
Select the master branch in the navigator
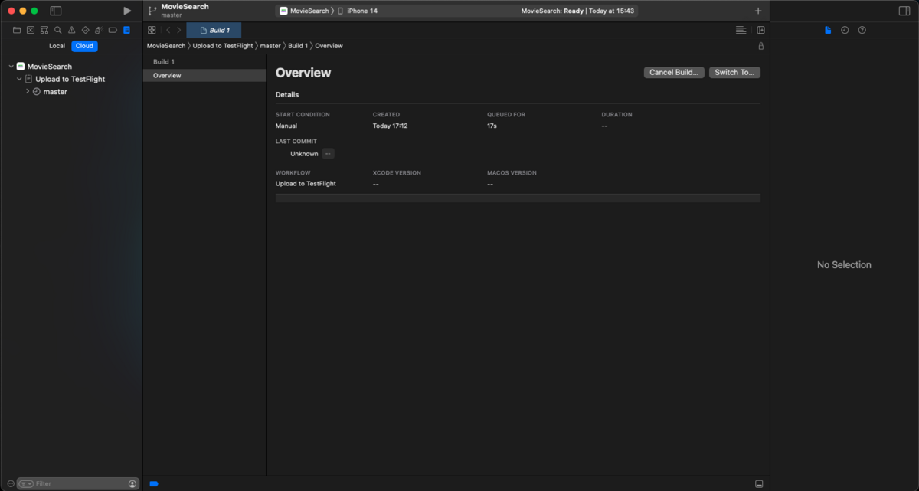(x=55, y=92)
